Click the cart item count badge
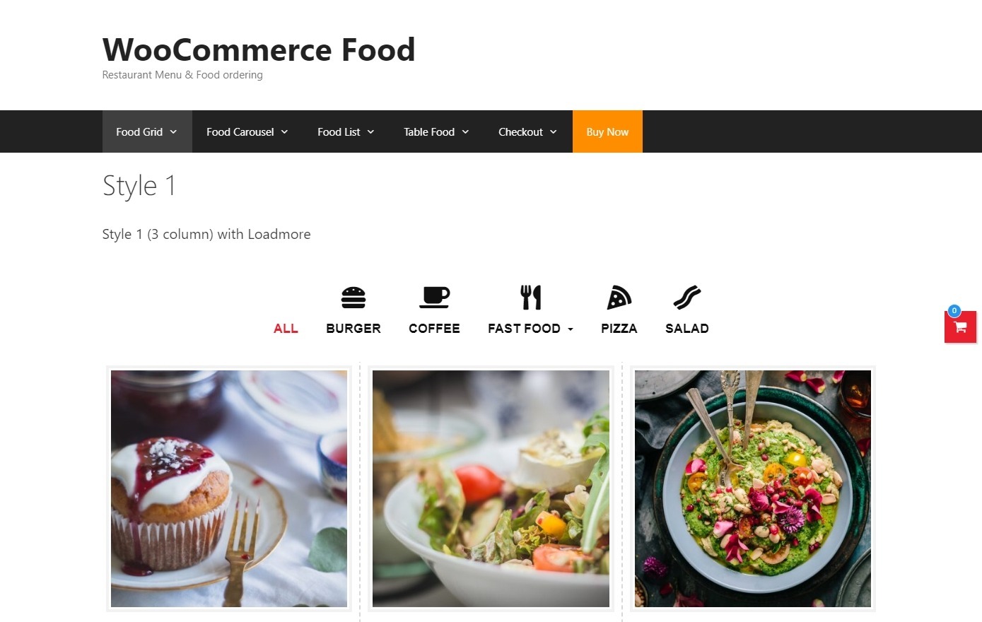The height and width of the screenshot is (622, 982). pyautogui.click(x=954, y=310)
